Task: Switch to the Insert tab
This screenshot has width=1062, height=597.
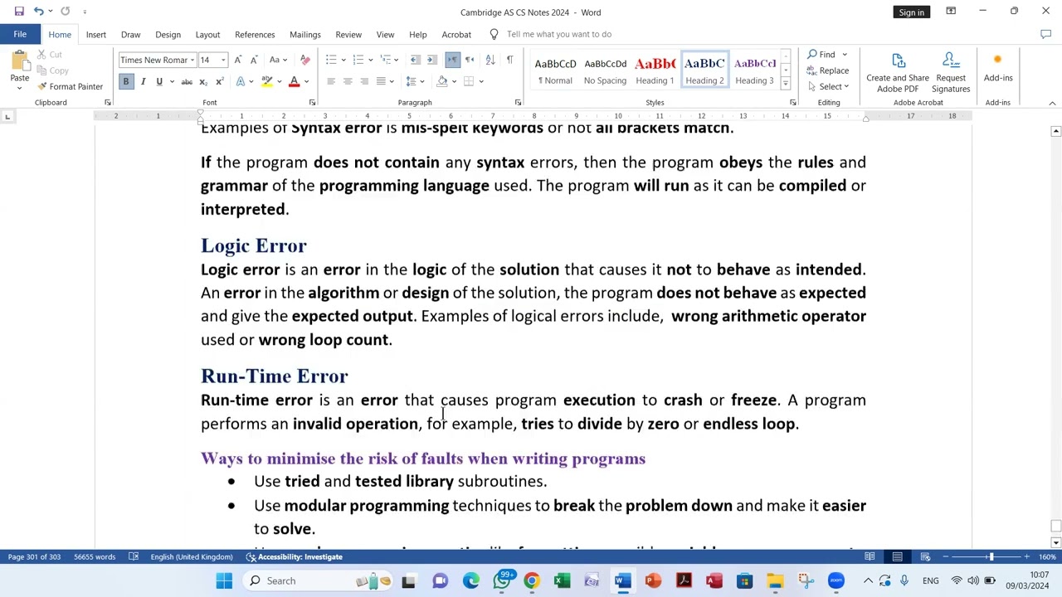Action: tap(96, 34)
